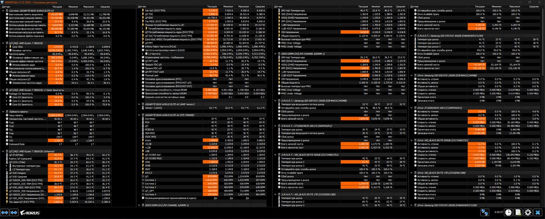Click the thermometer icon beside VRM MOS
The image size is (545, 219).
point(143,133)
